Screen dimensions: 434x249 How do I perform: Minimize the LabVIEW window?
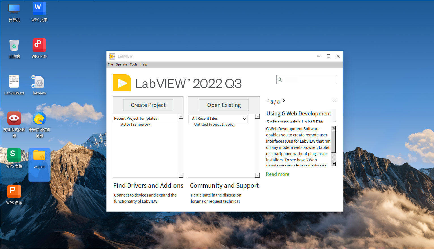tap(319, 56)
